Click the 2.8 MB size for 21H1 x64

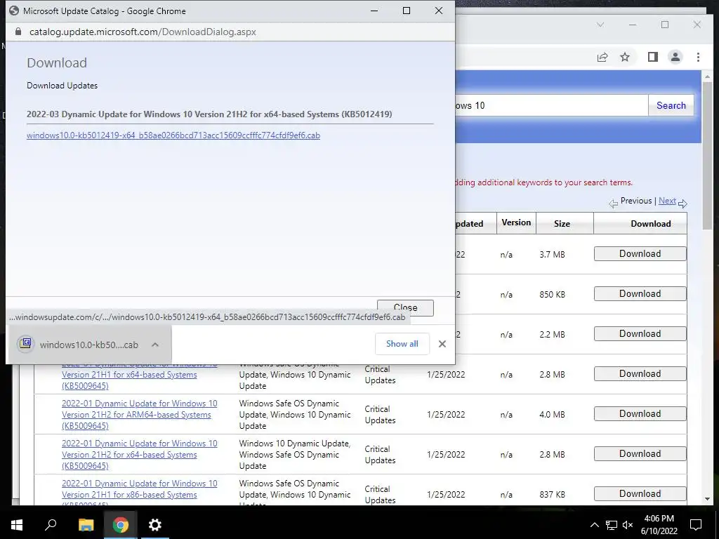pyautogui.click(x=552, y=375)
